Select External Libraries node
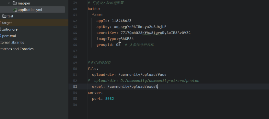269x119 pixels. click(12, 42)
